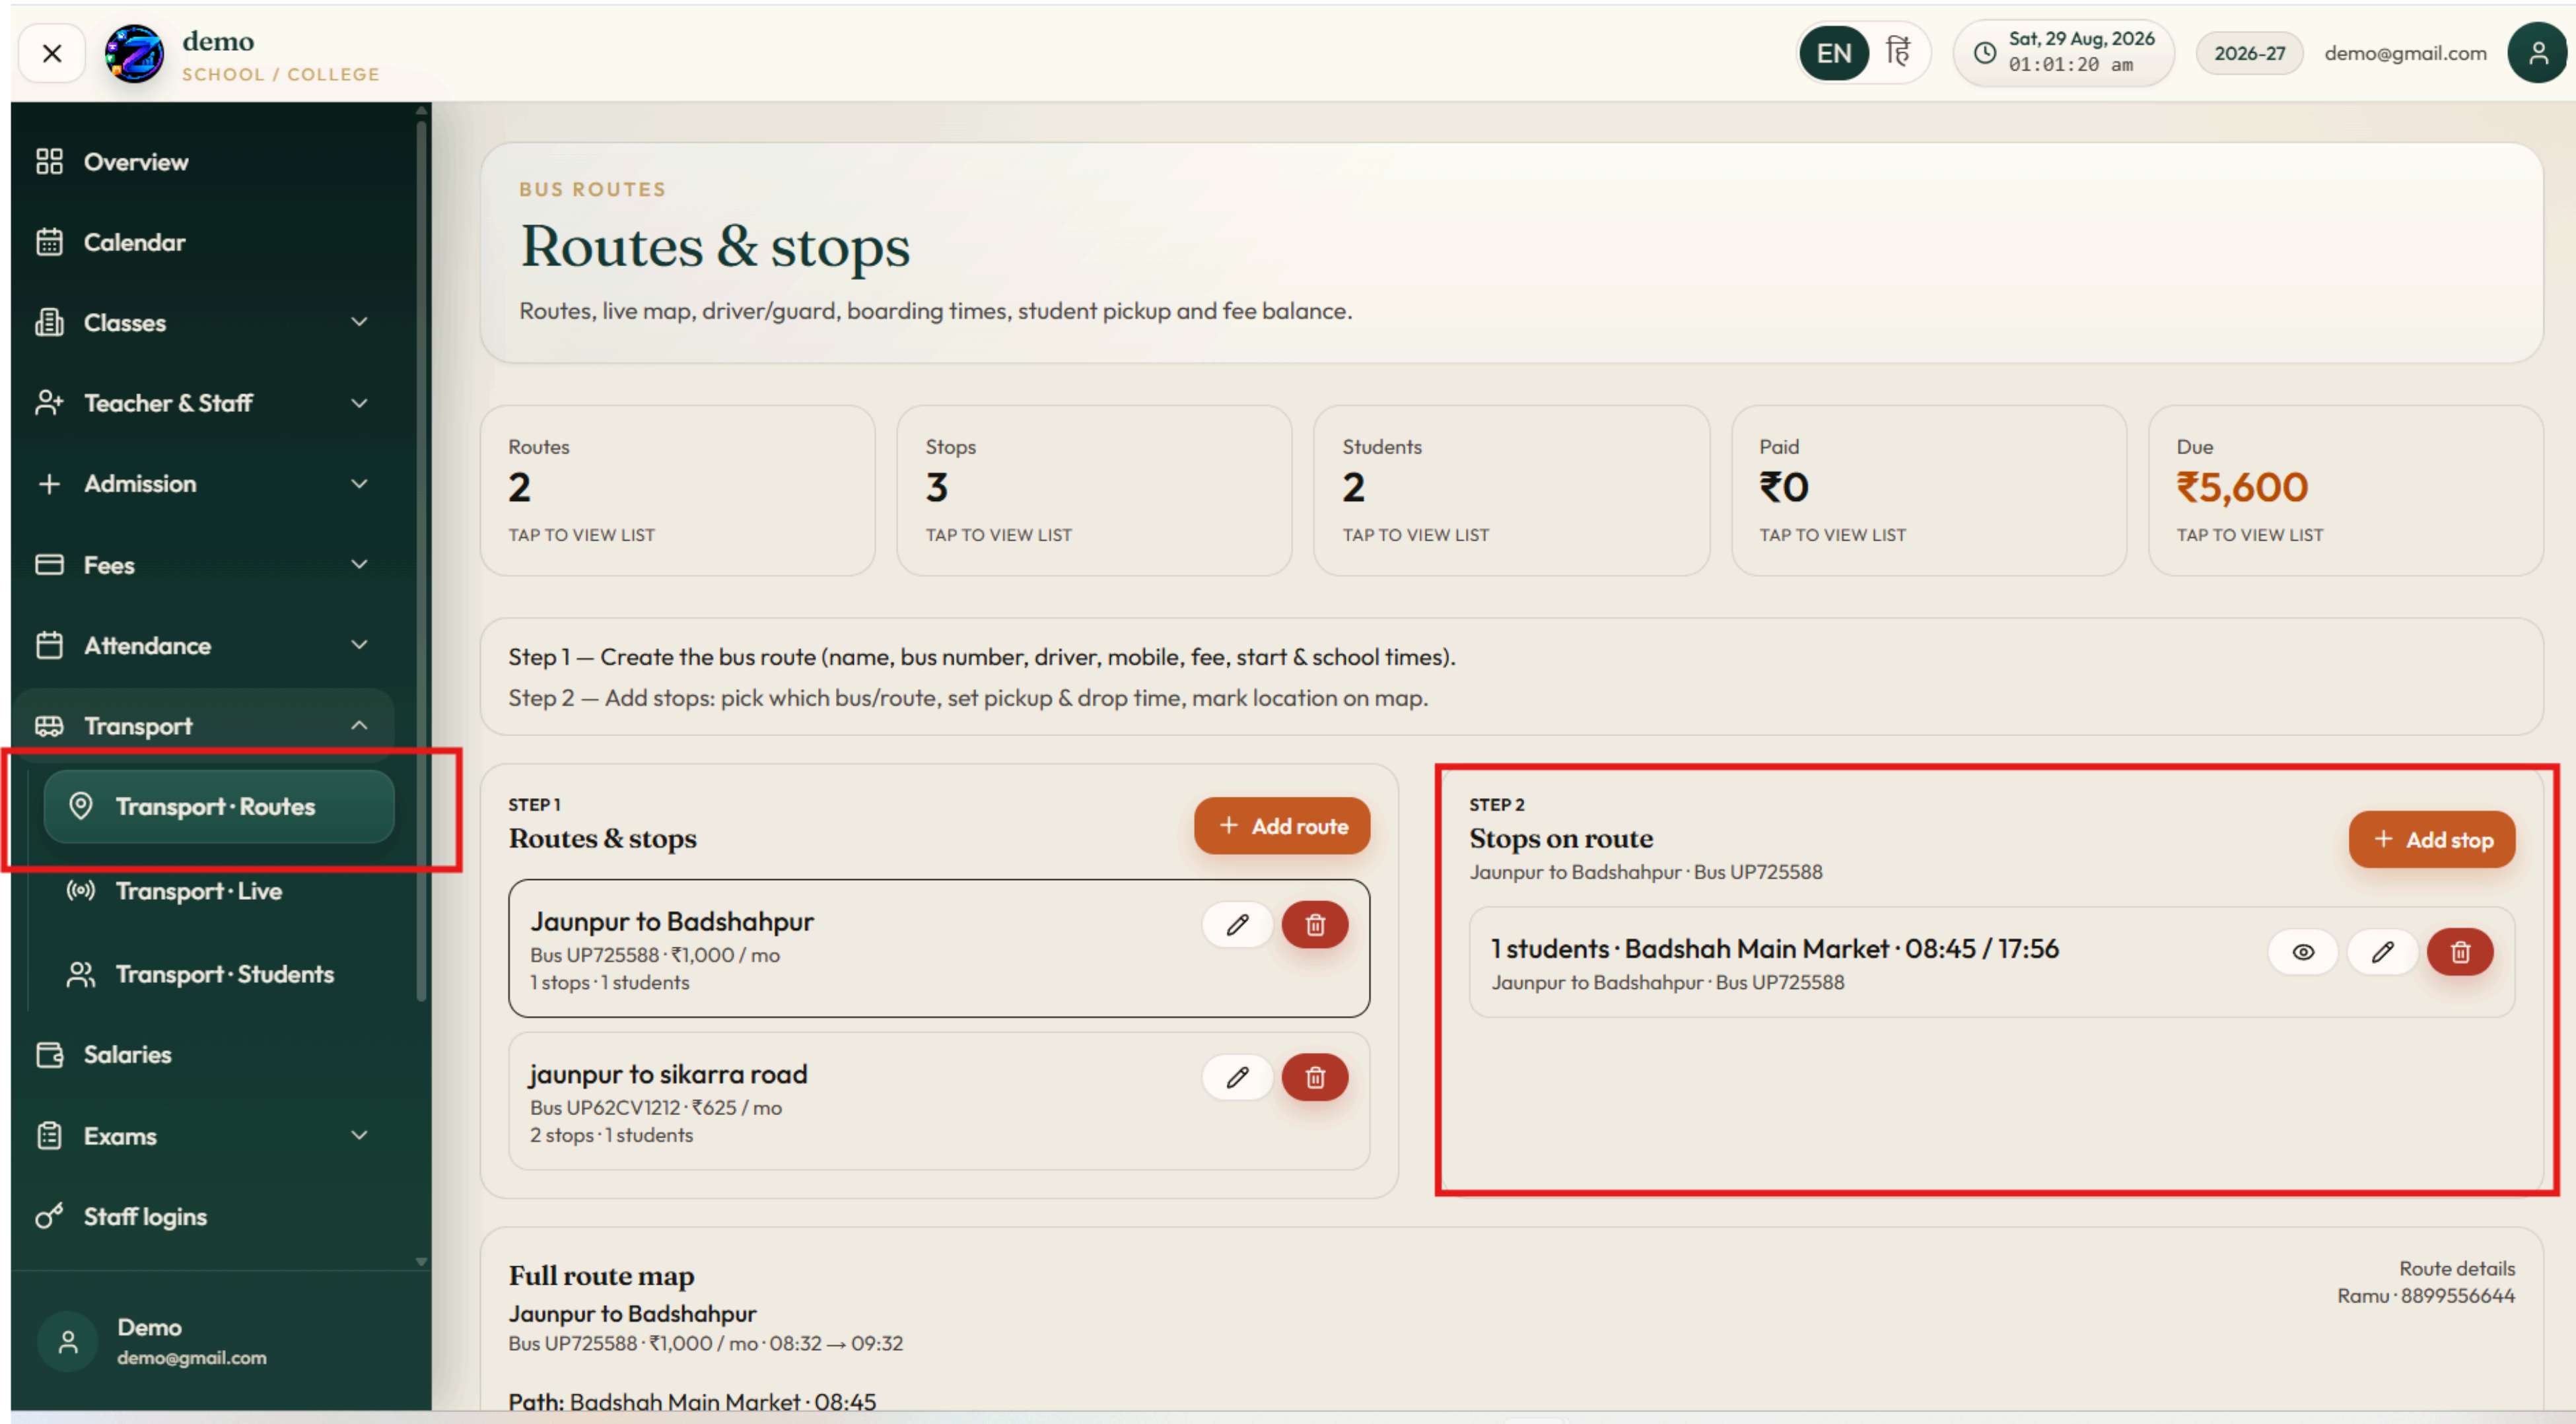Tap the Paid ₹0 card
The image size is (2576, 1424).
click(x=1928, y=490)
